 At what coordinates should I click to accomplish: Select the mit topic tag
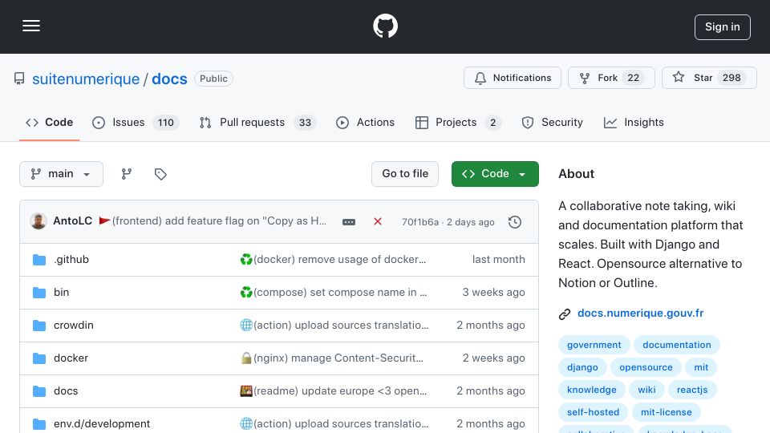[x=701, y=367]
